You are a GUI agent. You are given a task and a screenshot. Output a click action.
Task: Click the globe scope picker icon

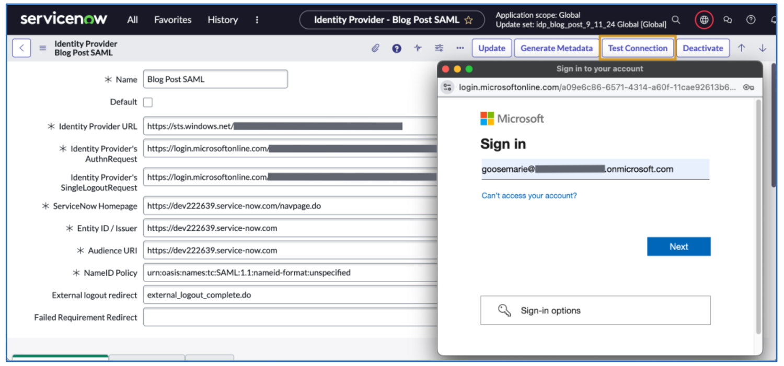[704, 20]
